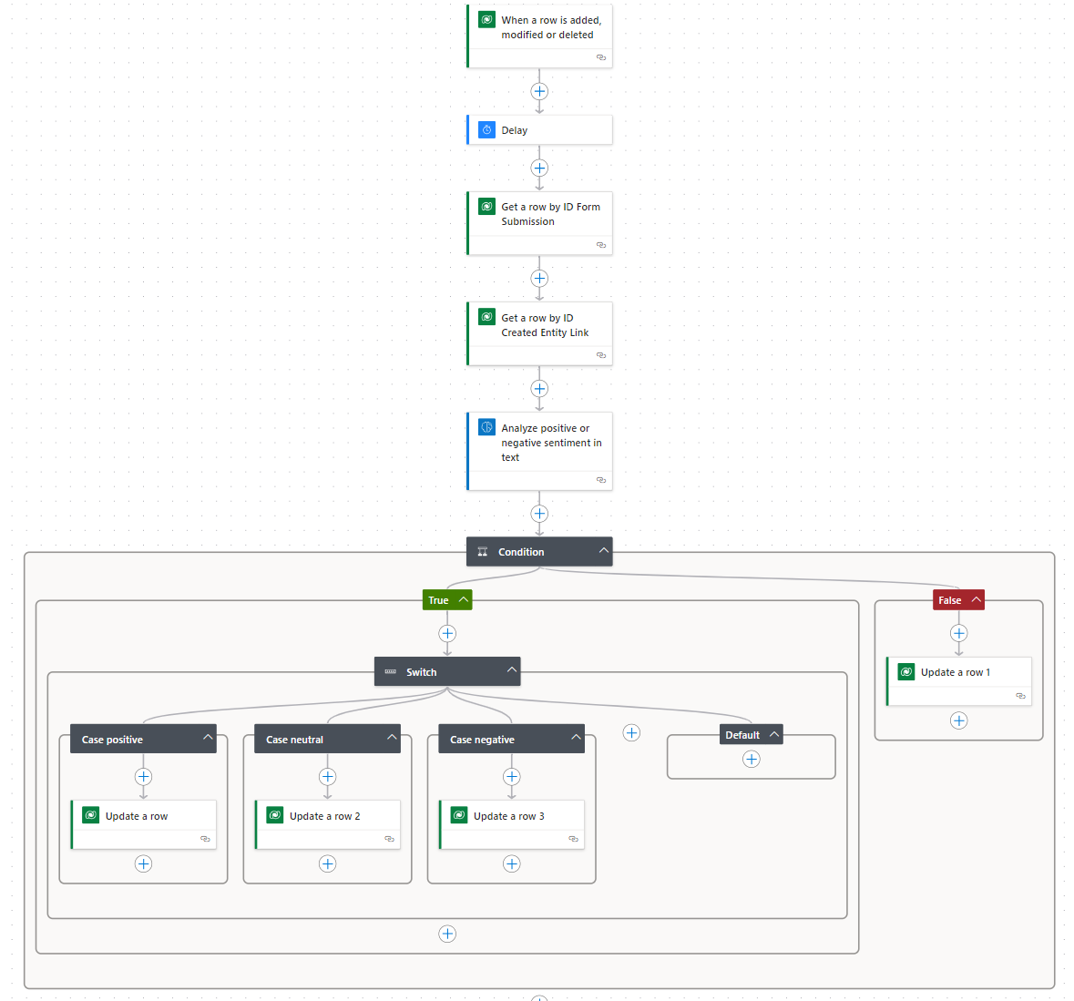The width and height of the screenshot is (1074, 1001).
Task: Click the Dataverse icon on Update a row 2
Action: click(274, 814)
